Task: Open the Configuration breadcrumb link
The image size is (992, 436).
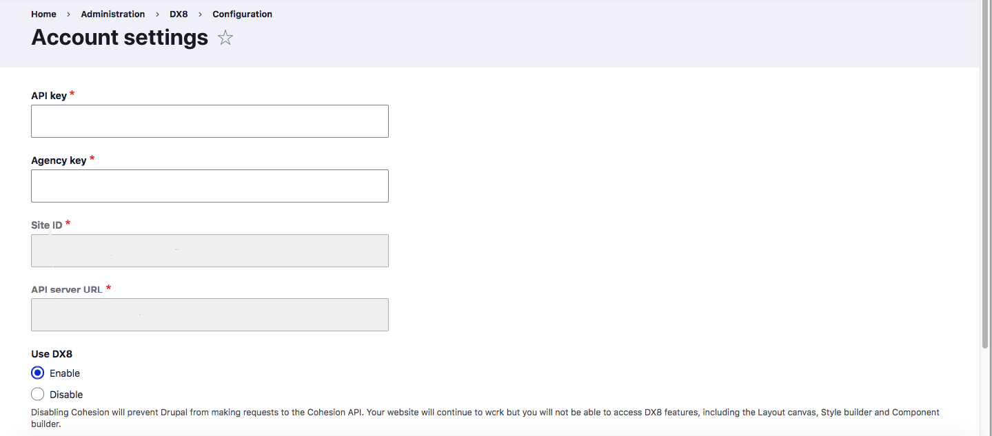Action: click(x=242, y=14)
